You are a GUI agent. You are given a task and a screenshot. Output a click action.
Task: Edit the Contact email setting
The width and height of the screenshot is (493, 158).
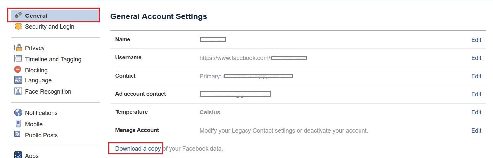pos(476,76)
